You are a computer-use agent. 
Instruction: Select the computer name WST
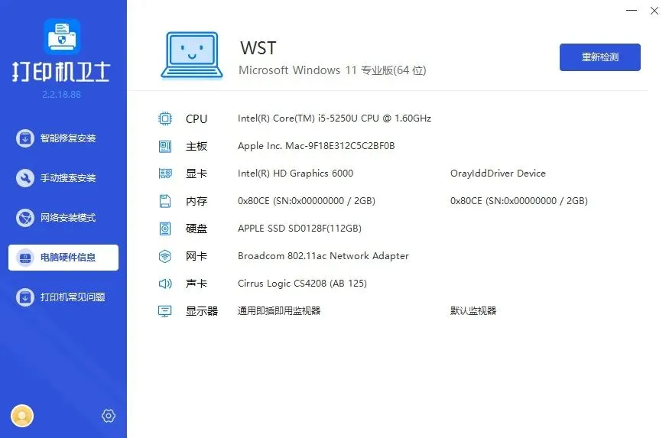tap(258, 48)
